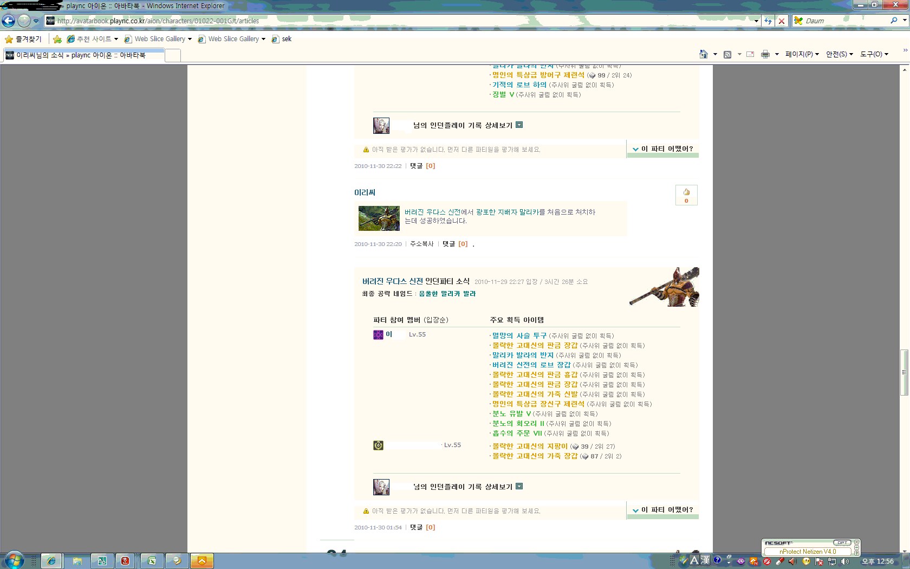
Task: Expand upper '이 파티 어땠어?' panel
Action: coord(662,149)
